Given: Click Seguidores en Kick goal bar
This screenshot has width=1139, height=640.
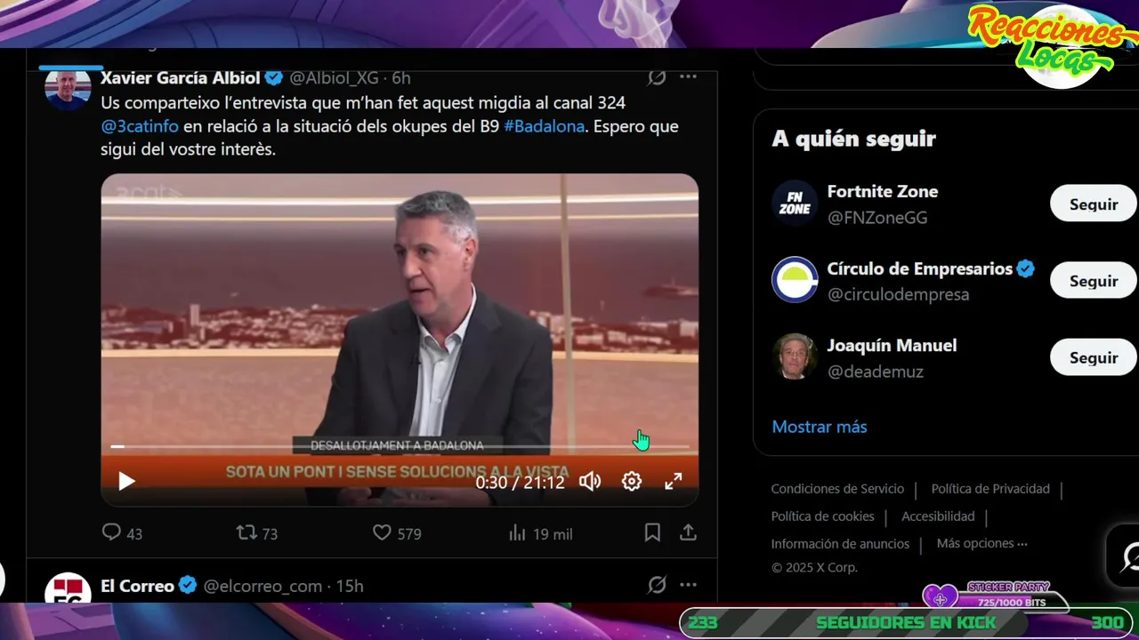Looking at the screenshot, I should [x=907, y=623].
